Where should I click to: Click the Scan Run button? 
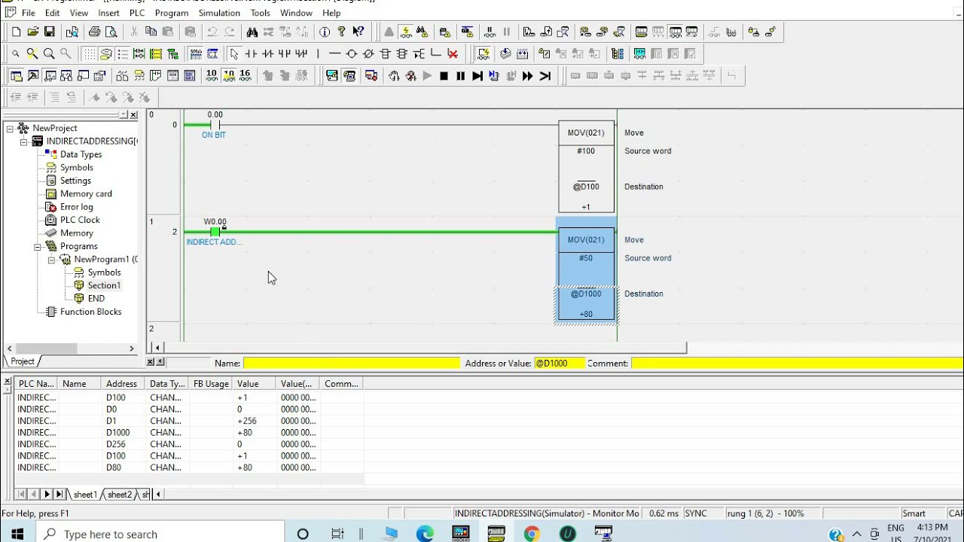545,75
